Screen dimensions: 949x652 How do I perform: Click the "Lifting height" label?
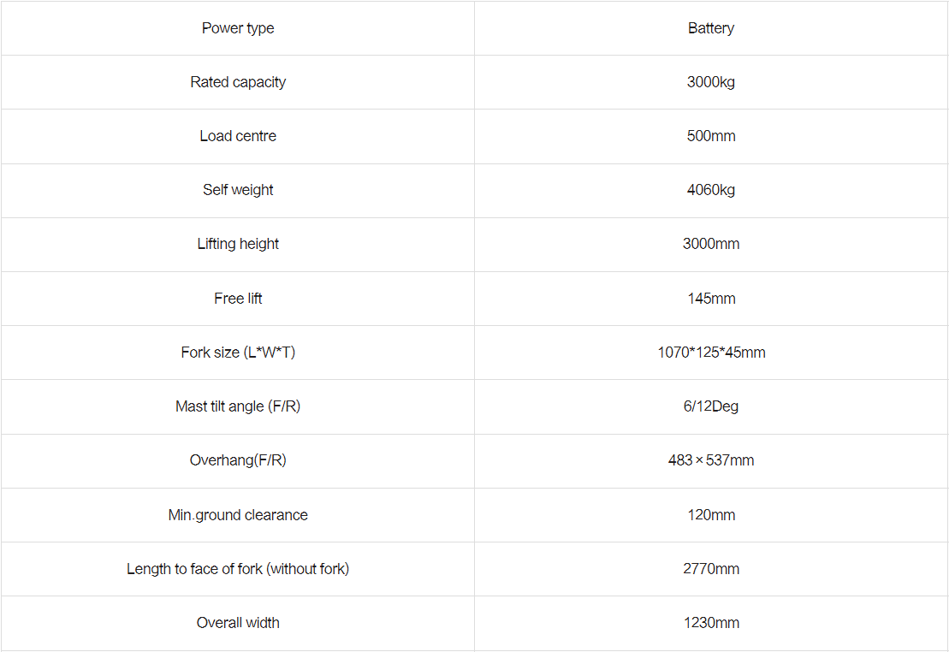coord(238,244)
